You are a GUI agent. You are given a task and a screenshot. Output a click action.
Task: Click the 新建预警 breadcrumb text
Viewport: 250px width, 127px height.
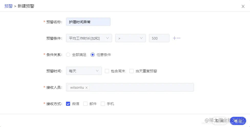tap(26, 6)
